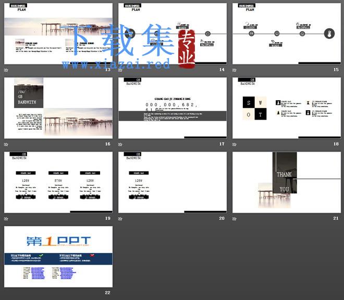Click the animation star icon under slide 21
Image resolution: width=344 pixels, height=300 pixels.
click(235, 218)
